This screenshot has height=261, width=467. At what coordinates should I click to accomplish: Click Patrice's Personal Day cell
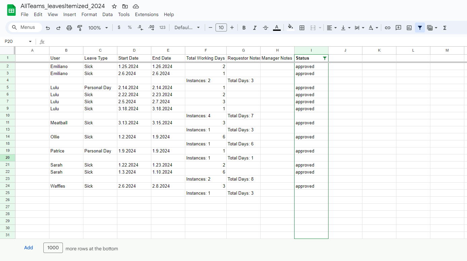[100, 151]
